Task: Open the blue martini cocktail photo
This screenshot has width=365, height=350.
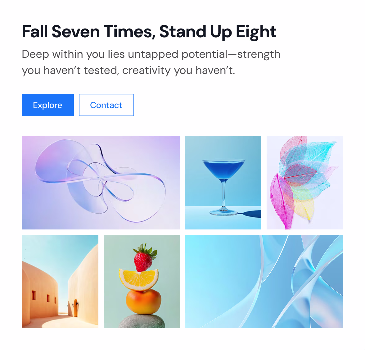Action: pyautogui.click(x=223, y=183)
